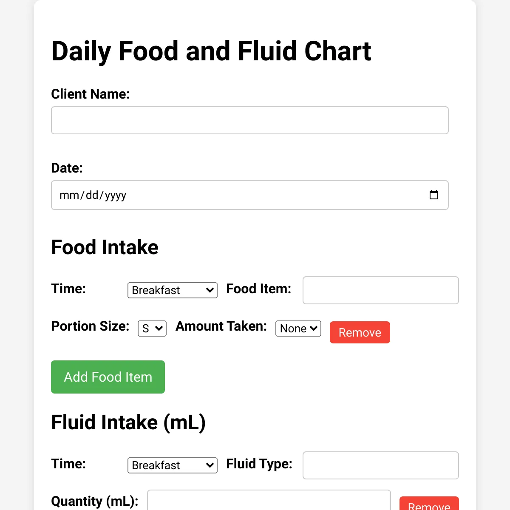Select the yyyy segment of the date
This screenshot has height=510, width=510.
116,195
